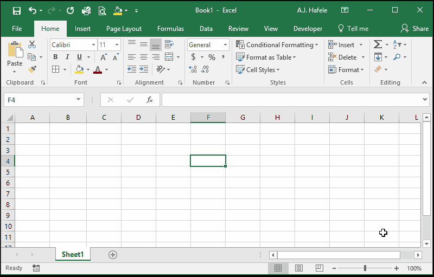The width and height of the screenshot is (434, 277).
Task: Click the Copy icon in Clipboard group
Action: [32, 57]
